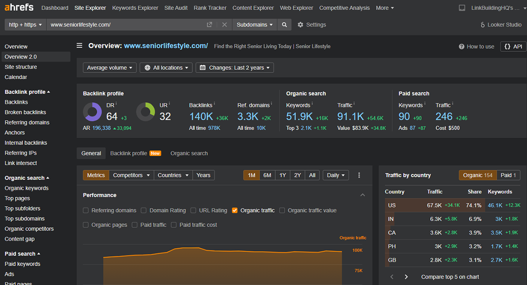527x285 pixels.
Task: Click AR value 196,338
Action: click(101, 128)
